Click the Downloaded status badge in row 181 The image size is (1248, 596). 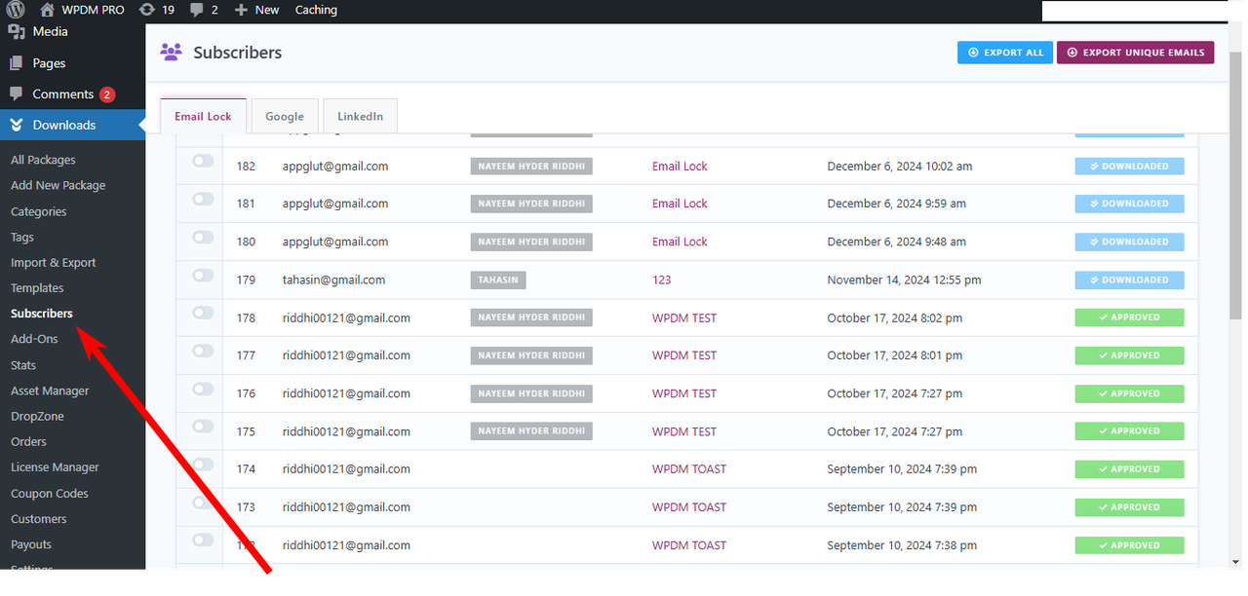coord(1129,204)
